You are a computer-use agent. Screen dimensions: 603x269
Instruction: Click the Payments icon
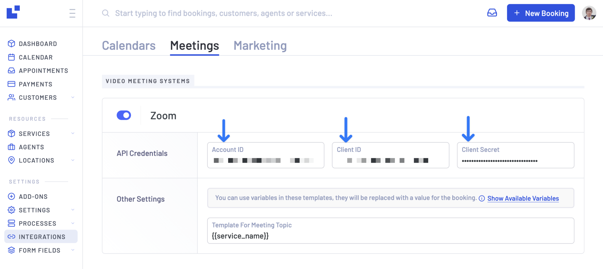(x=11, y=84)
